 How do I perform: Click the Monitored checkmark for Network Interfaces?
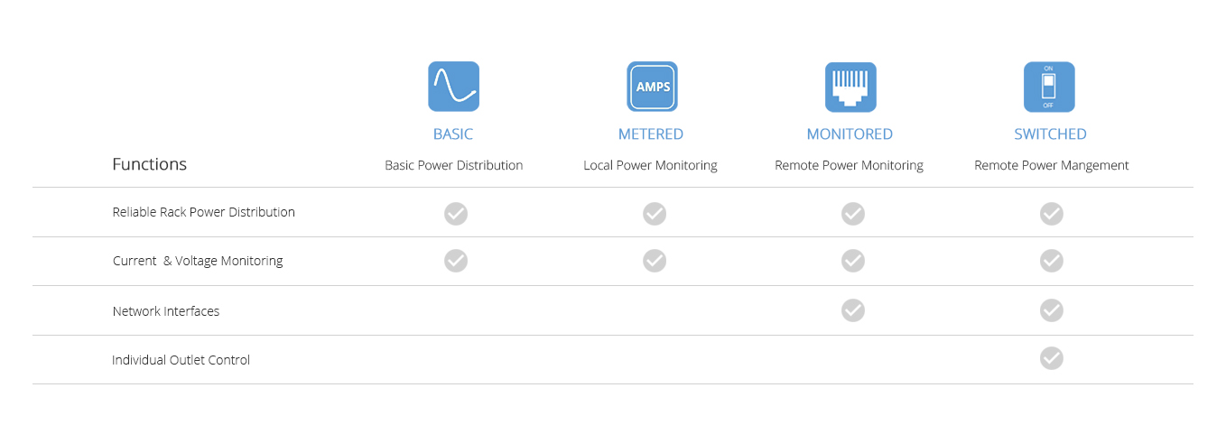(x=852, y=310)
